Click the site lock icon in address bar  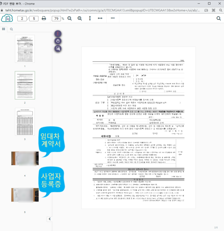2,10
